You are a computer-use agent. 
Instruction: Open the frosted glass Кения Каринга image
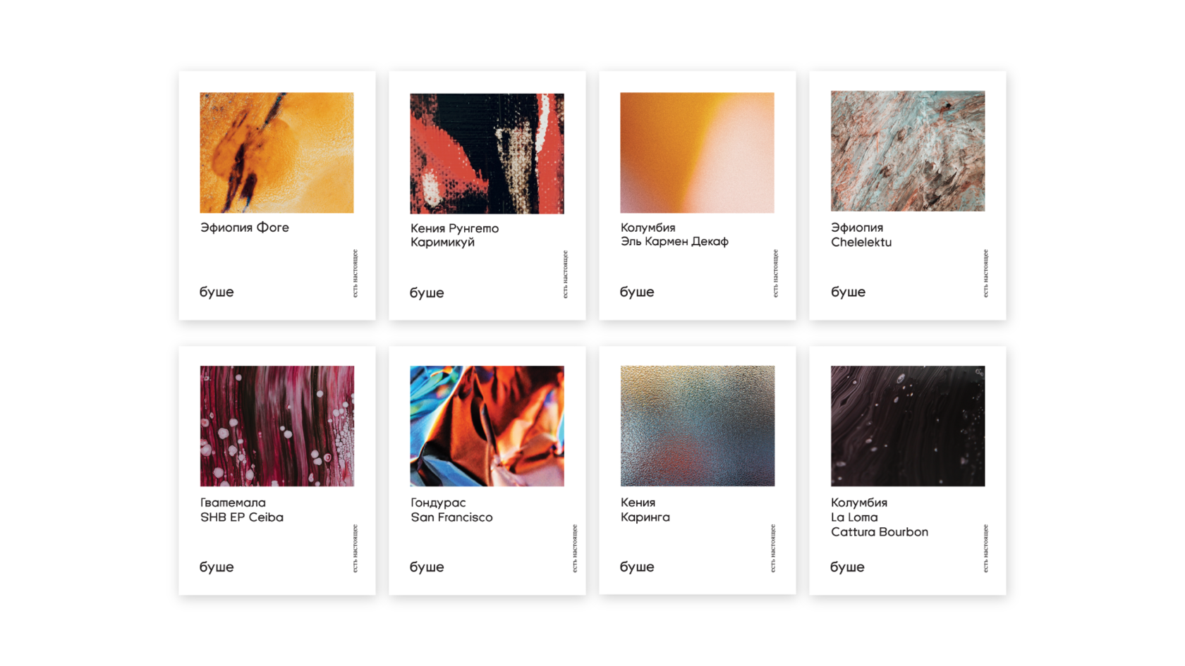click(x=698, y=426)
